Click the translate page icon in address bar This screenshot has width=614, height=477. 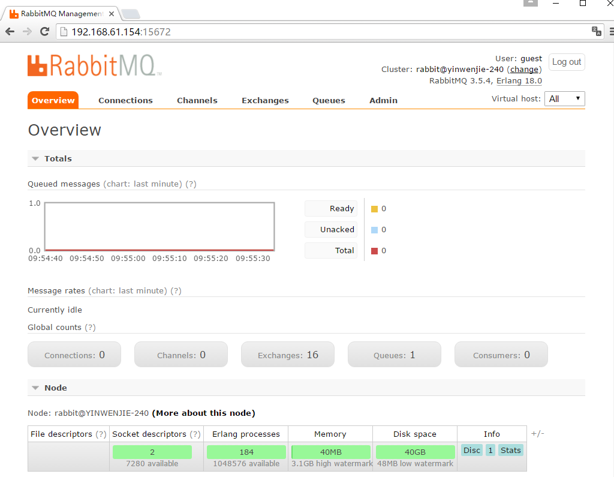click(x=597, y=31)
